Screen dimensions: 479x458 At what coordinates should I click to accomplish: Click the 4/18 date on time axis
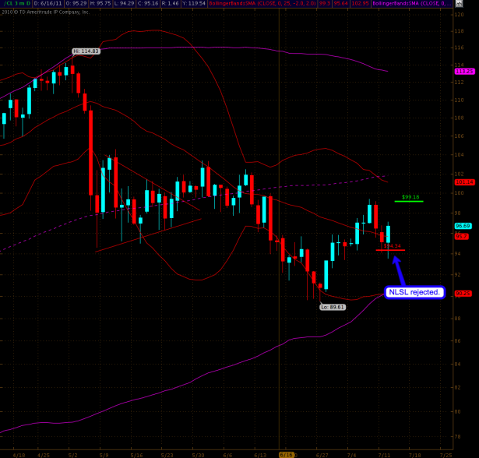coord(18,453)
